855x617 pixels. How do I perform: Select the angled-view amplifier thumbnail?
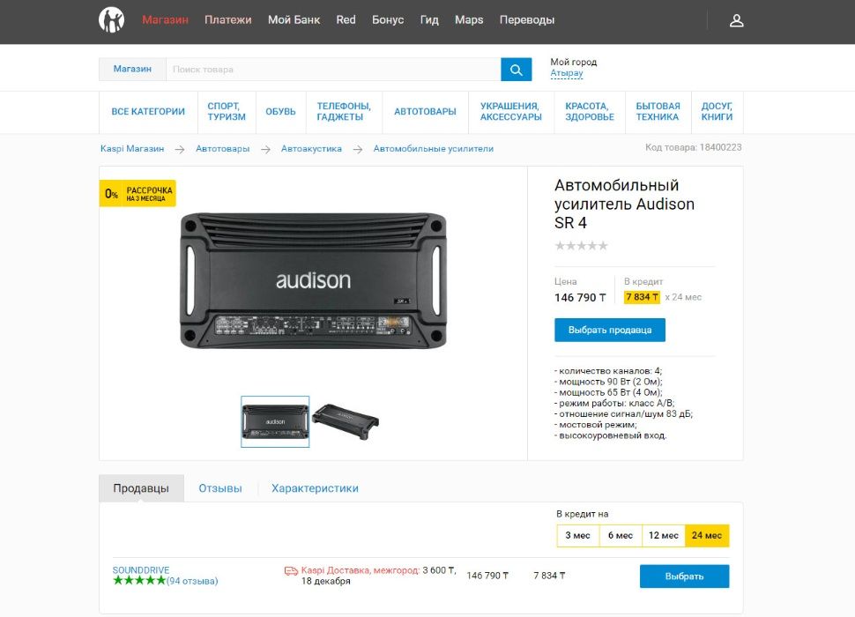pos(346,420)
